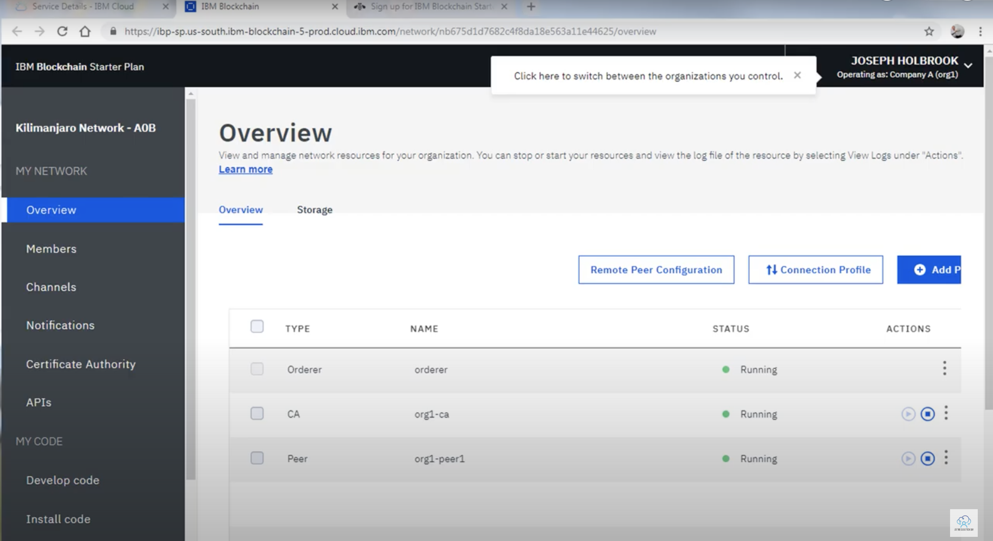Open a new browser tab
Viewport: 993px width, 541px height.
point(531,7)
